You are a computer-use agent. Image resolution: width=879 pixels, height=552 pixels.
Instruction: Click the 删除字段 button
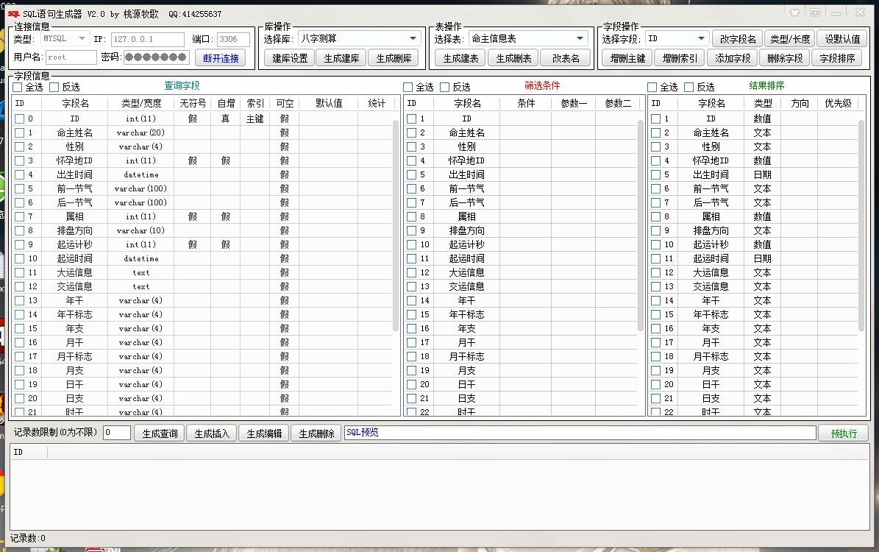[x=784, y=58]
